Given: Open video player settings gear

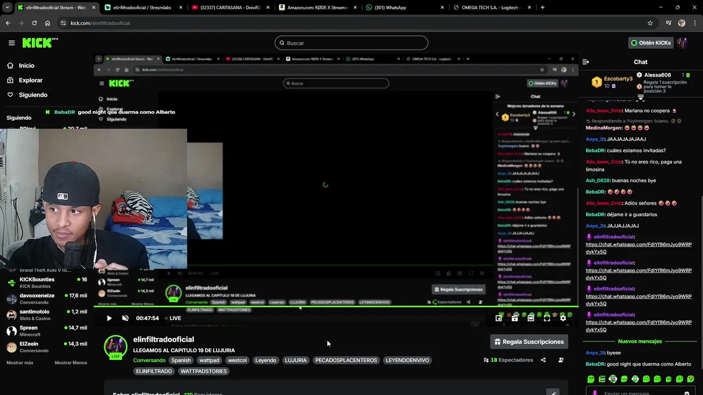Looking at the screenshot, I should pyautogui.click(x=563, y=318).
